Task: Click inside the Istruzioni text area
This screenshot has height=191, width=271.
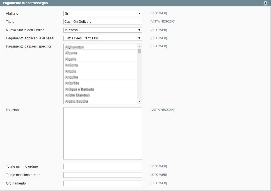Action: [103, 133]
